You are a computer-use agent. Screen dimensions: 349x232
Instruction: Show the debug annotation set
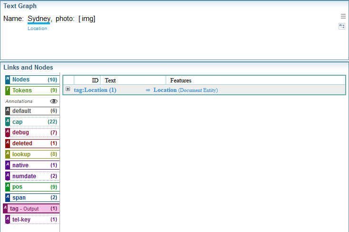point(32,132)
